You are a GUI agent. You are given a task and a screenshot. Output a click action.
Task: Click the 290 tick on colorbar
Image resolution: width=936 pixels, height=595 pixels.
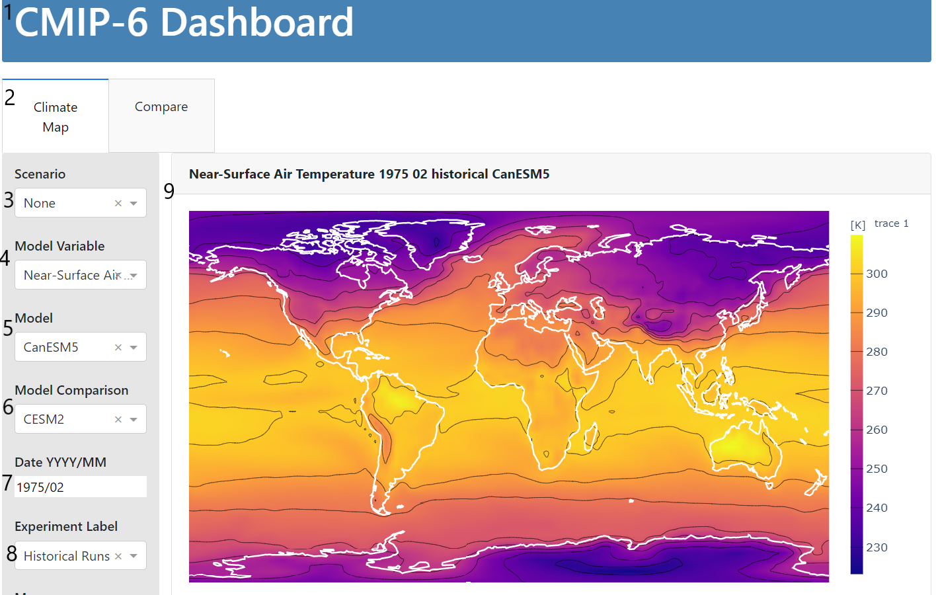point(877,313)
